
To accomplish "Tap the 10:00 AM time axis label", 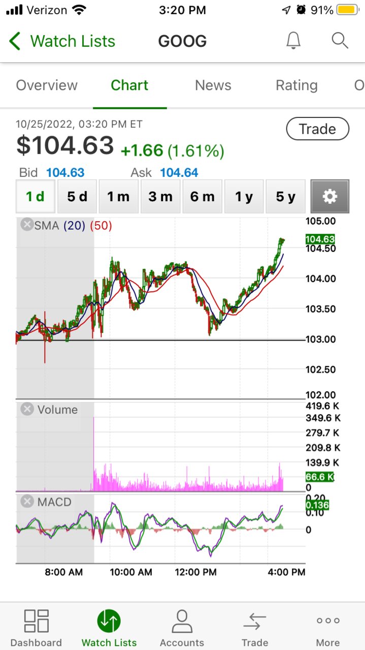I will pyautogui.click(x=130, y=572).
